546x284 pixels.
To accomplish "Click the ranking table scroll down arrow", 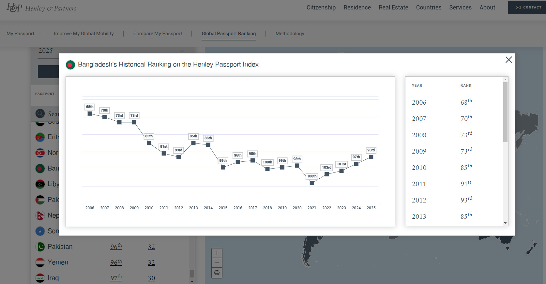I will pyautogui.click(x=505, y=223).
